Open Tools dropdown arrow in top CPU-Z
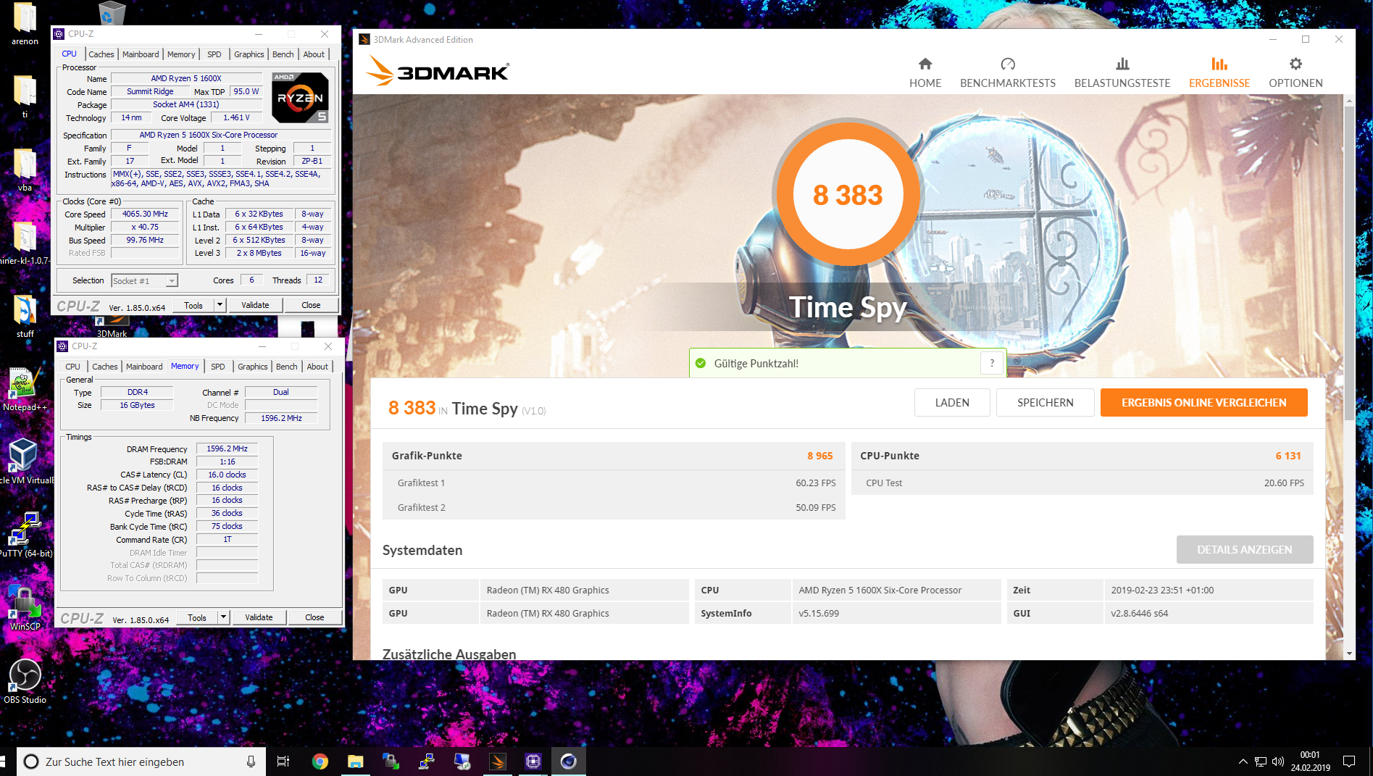This screenshot has width=1373, height=776. click(x=220, y=305)
